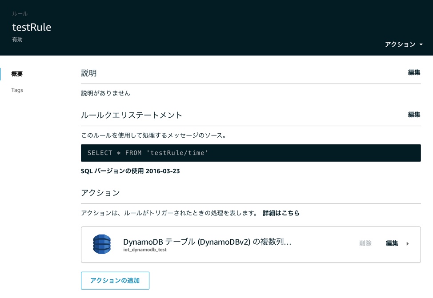This screenshot has width=433, height=298.
Task: Click the SQL バージョン 2016-03-23 label
Action: (130, 171)
